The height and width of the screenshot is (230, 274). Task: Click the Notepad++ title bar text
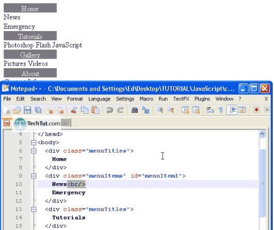tap(122, 89)
